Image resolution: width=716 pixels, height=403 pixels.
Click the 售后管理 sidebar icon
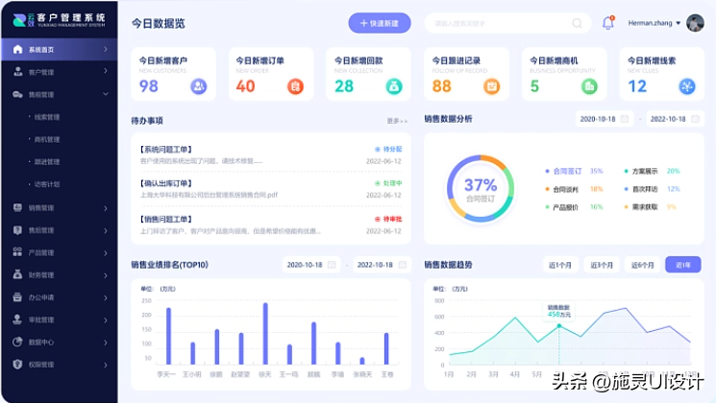tap(17, 230)
